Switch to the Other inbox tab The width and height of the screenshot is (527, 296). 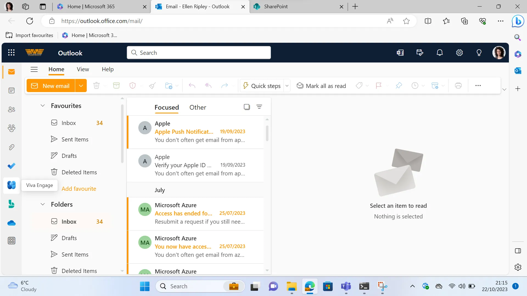tap(198, 107)
